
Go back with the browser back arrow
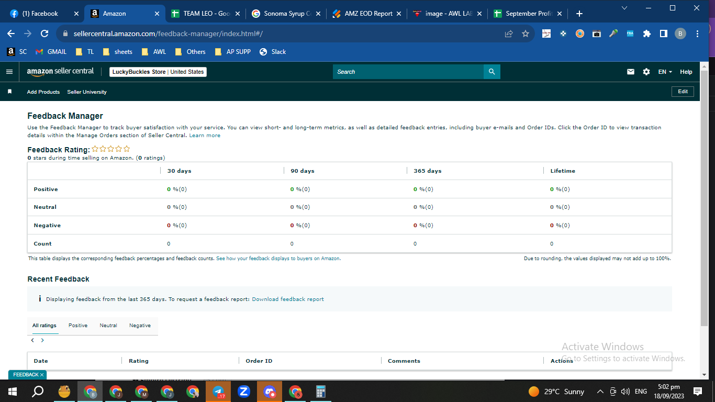11,33
